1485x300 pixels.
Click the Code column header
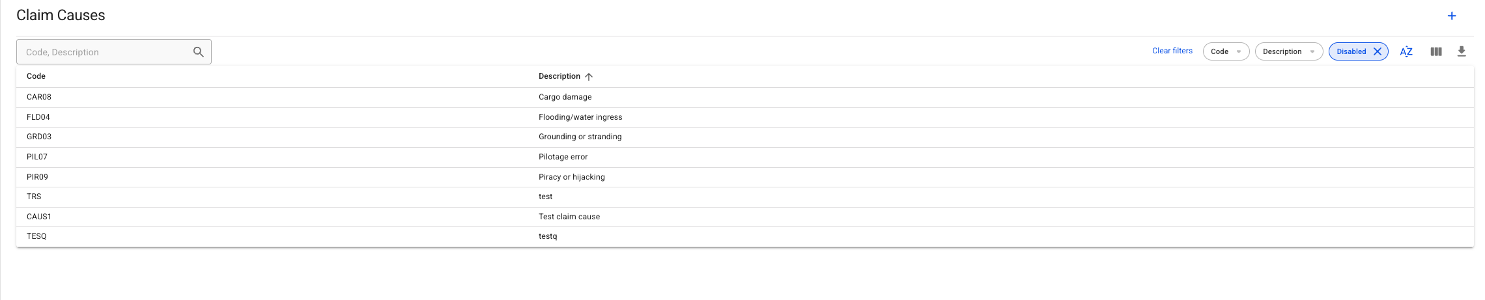[x=36, y=76]
